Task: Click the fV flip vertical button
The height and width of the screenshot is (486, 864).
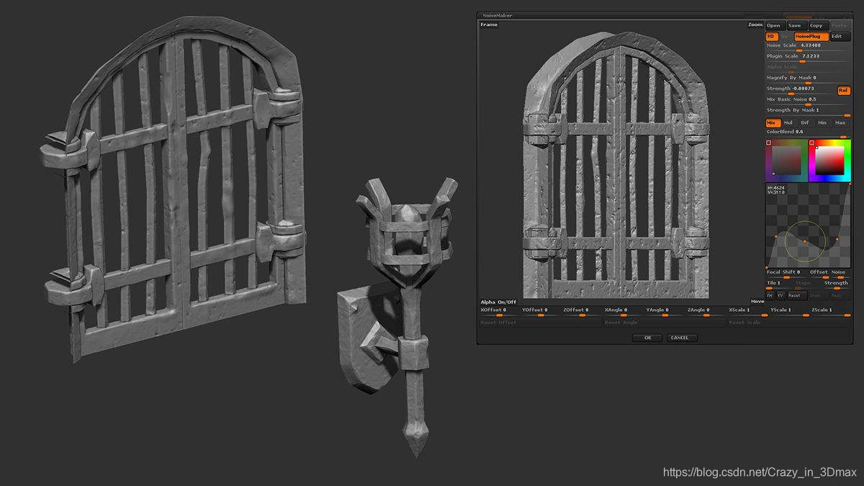Action: click(x=780, y=295)
